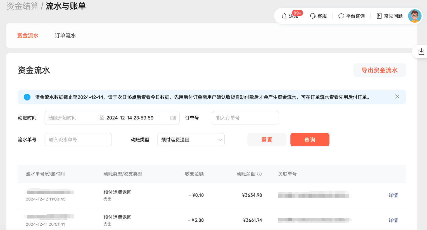Click 导出资金流水 export button
This screenshot has height=230, width=427.
tap(379, 70)
